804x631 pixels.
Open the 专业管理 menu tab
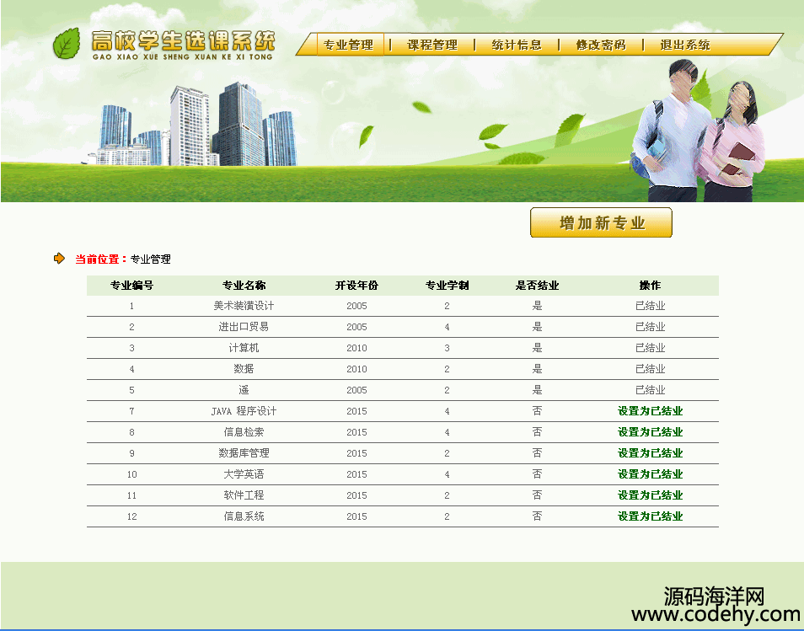point(349,45)
